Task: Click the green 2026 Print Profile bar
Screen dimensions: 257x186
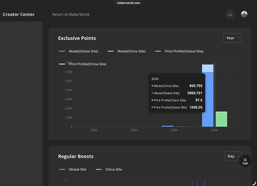Action: tap(222, 119)
